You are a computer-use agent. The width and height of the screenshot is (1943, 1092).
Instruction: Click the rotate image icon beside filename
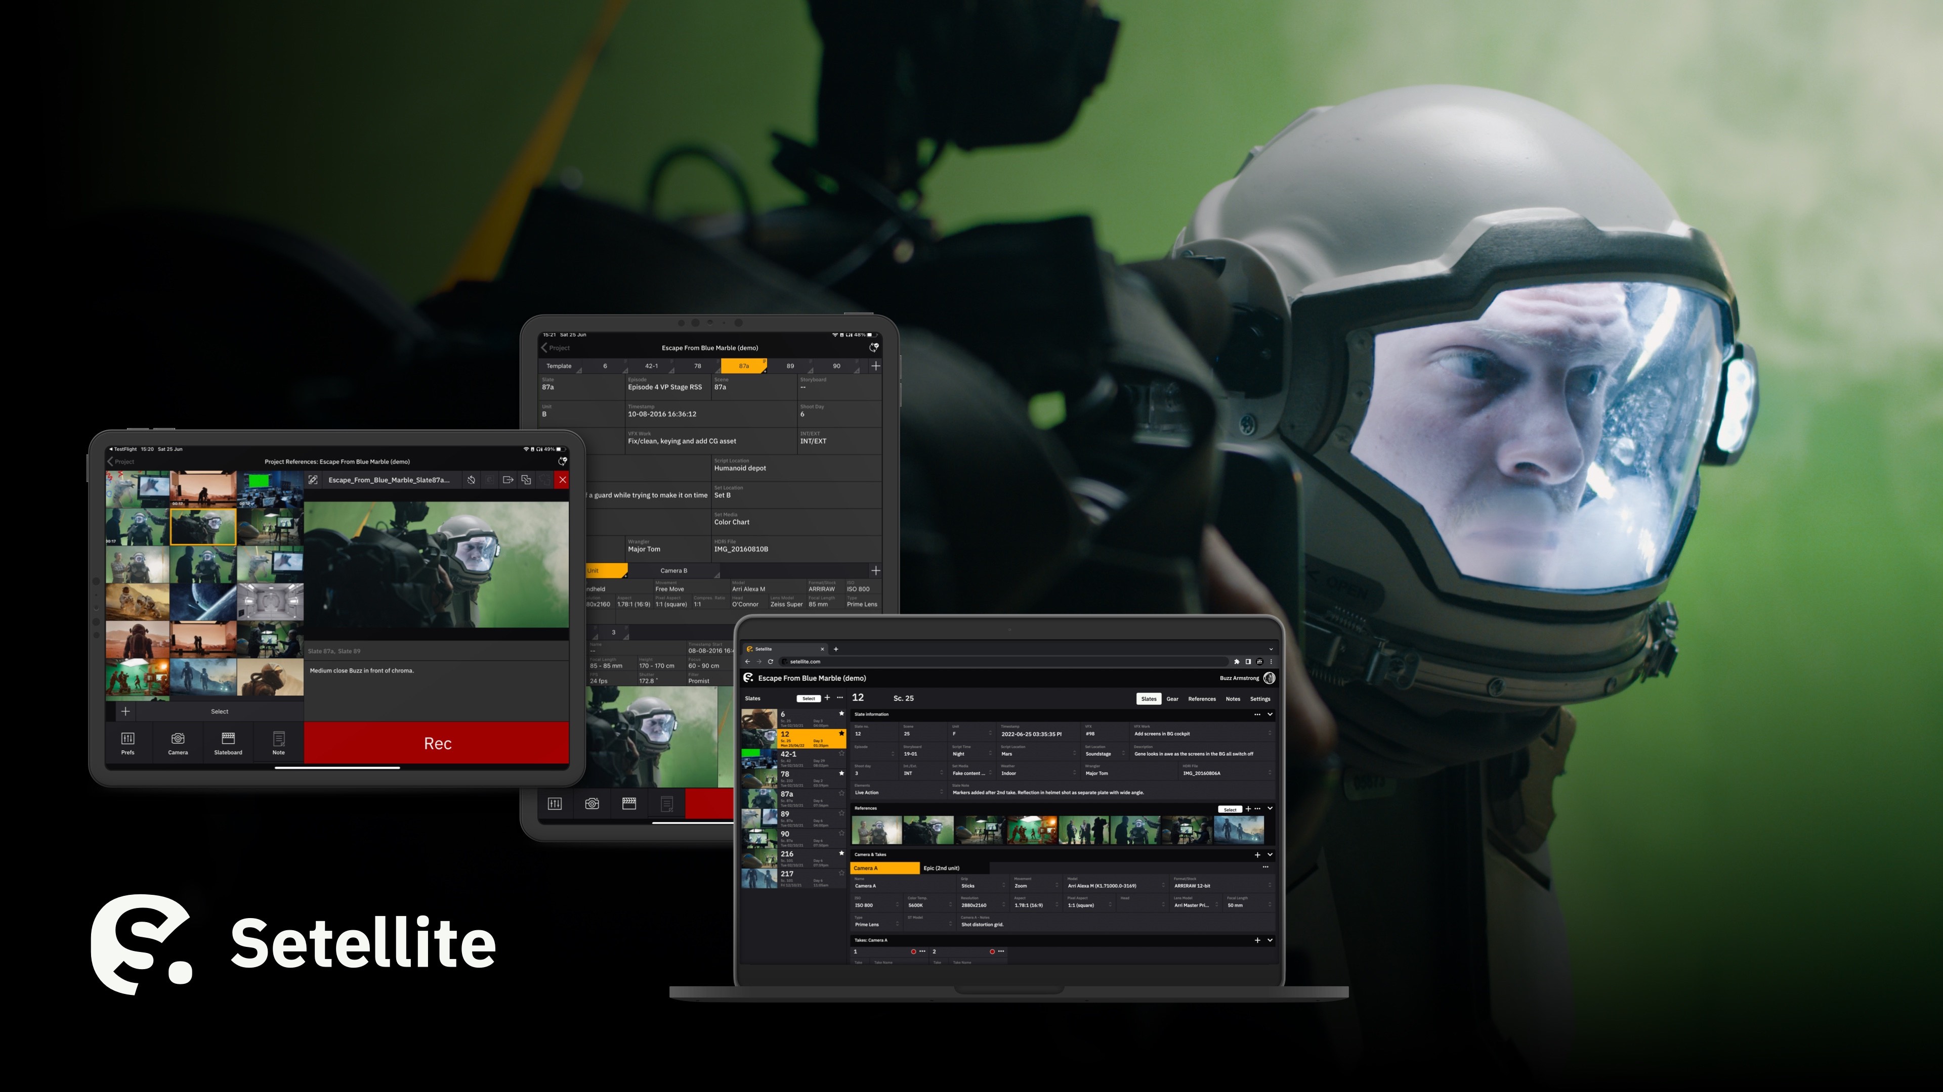pyautogui.click(x=471, y=480)
